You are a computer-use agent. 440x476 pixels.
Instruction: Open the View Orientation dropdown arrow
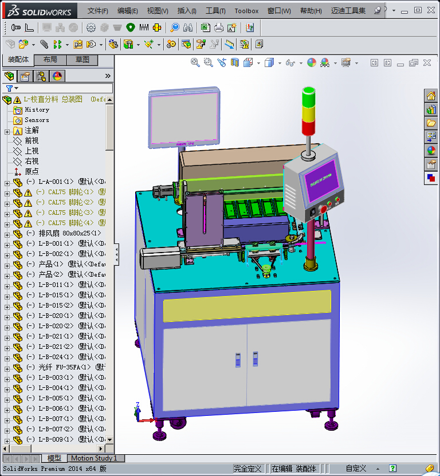(258, 63)
